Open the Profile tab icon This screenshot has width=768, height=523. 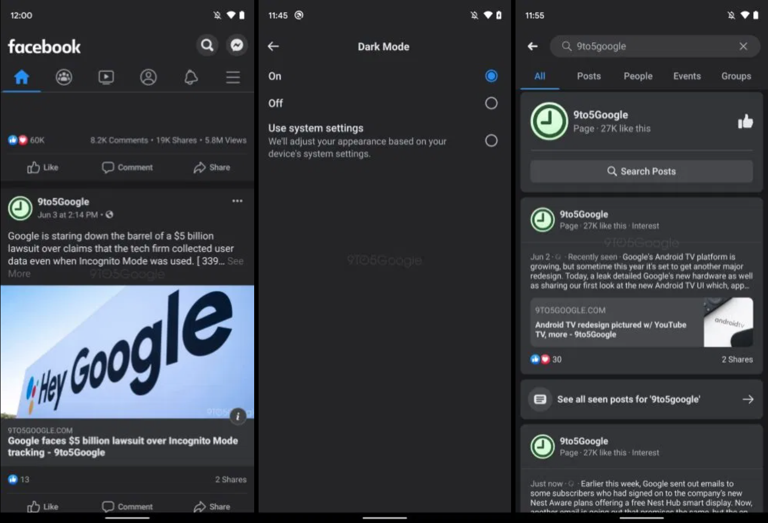click(149, 77)
